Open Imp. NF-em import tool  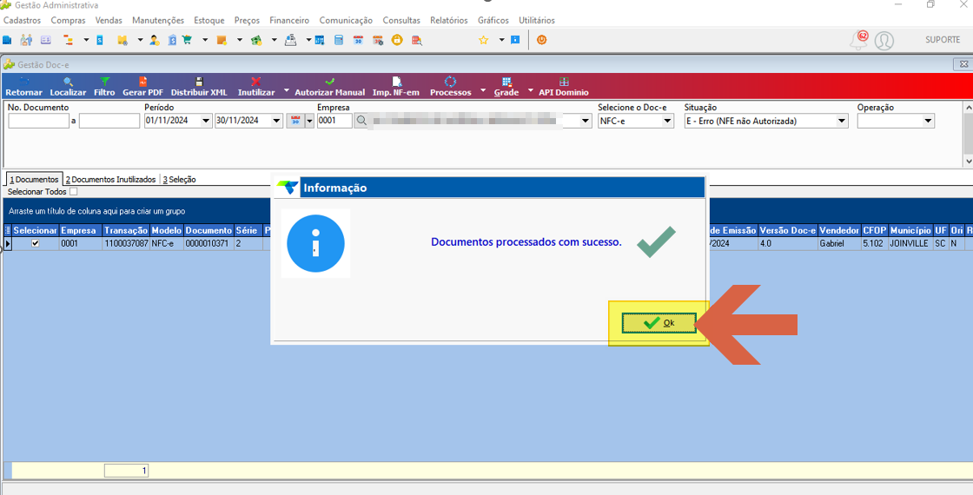click(x=396, y=87)
